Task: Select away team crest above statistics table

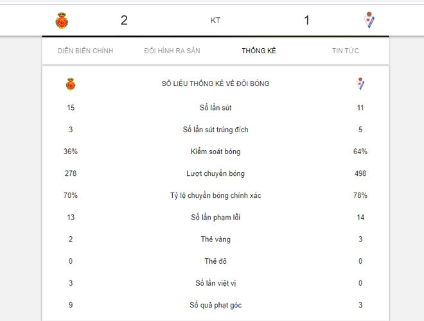Action: click(x=360, y=83)
